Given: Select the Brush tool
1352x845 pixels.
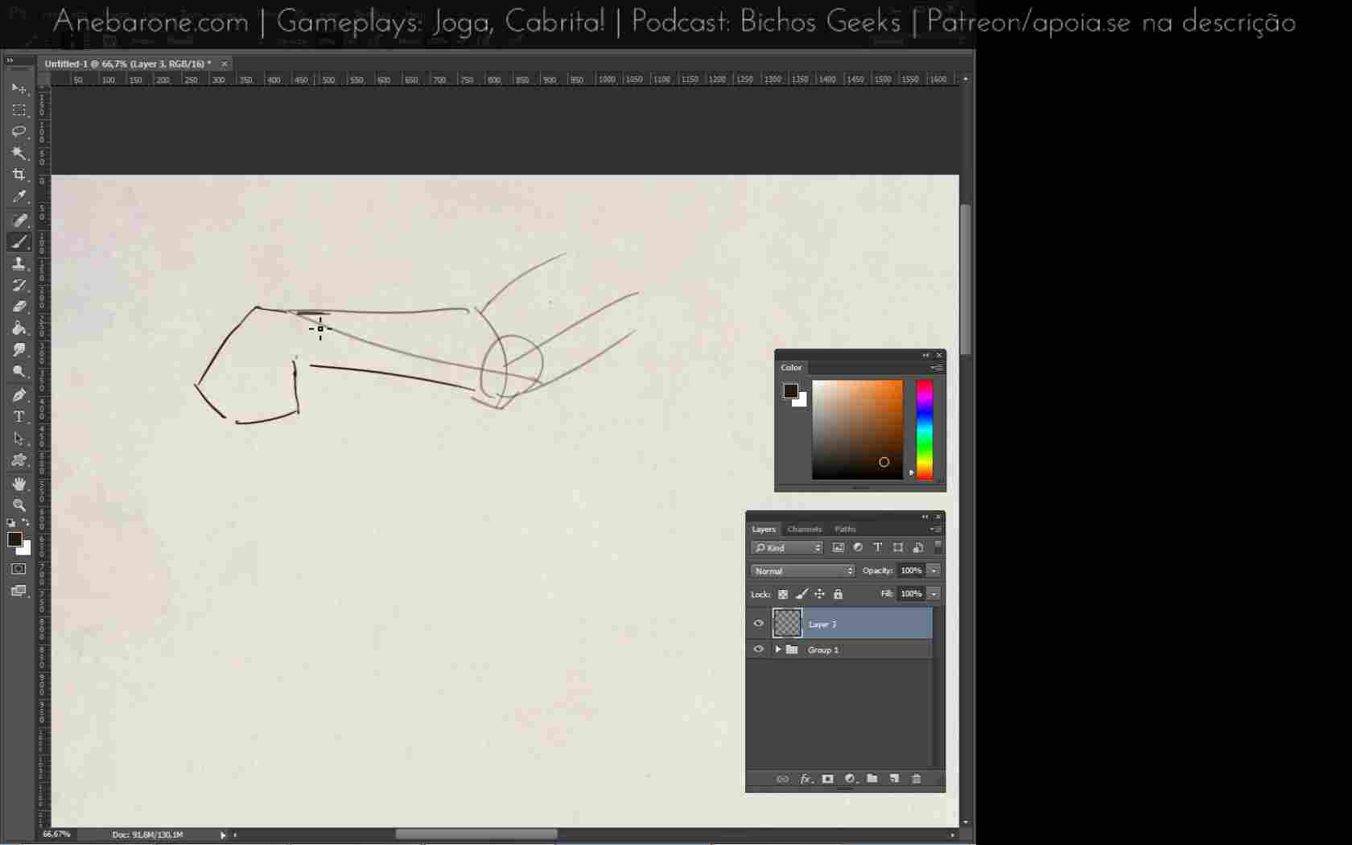Looking at the screenshot, I should [19, 242].
